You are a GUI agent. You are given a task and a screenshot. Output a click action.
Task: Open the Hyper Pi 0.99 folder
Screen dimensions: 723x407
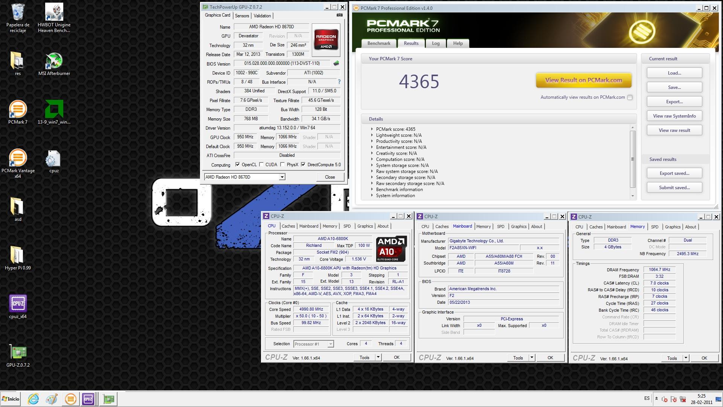18,258
